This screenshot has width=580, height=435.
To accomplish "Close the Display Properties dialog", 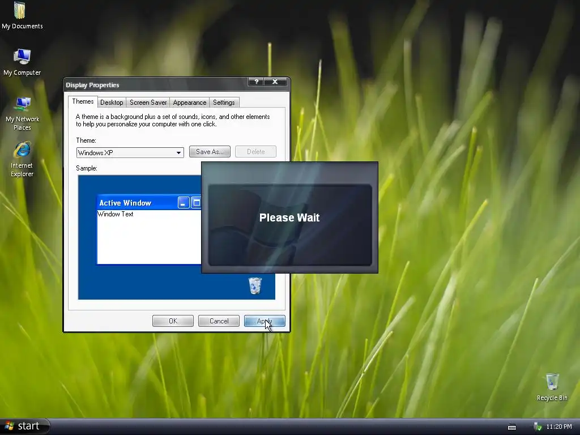I will point(275,82).
